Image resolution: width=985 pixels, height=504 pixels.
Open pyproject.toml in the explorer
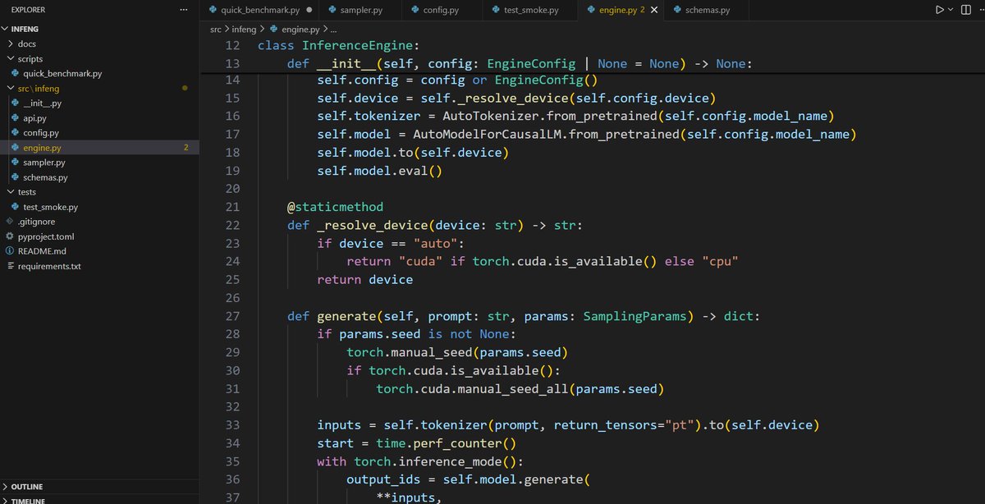[x=99, y=236]
